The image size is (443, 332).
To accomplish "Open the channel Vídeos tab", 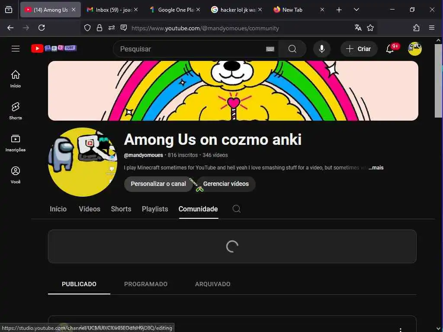I will [x=90, y=209].
